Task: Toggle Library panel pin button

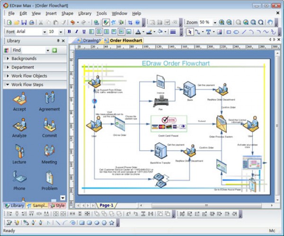Action: pos(58,41)
